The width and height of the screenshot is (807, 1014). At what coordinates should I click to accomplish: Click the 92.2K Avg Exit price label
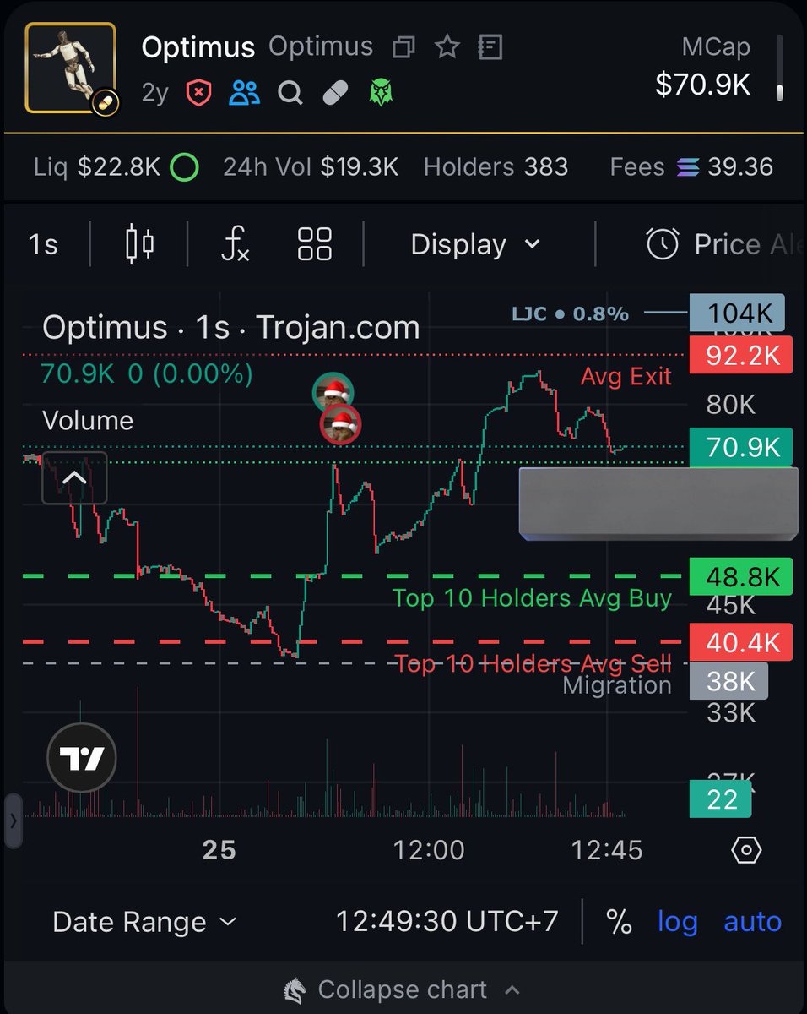click(741, 355)
